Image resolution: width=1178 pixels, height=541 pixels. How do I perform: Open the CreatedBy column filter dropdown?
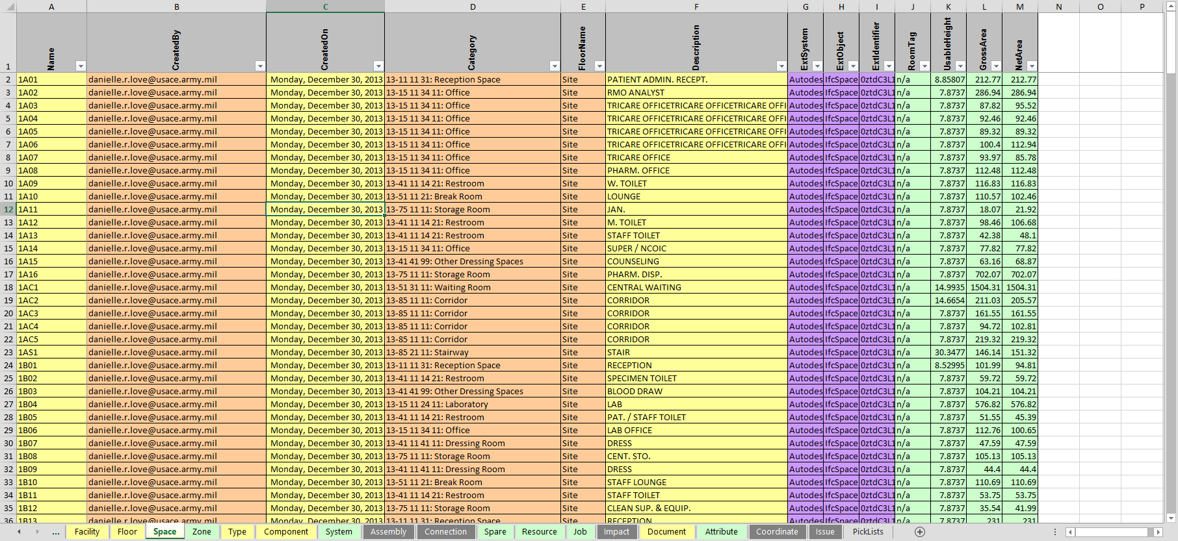pos(260,66)
